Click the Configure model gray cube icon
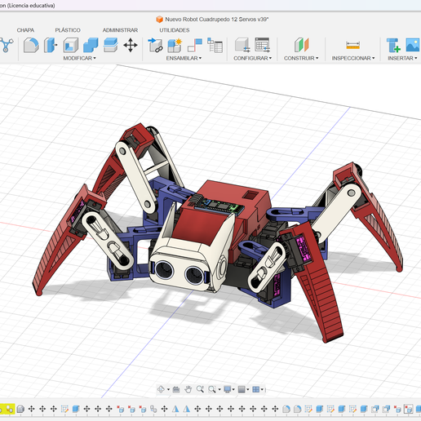Image resolution: width=421 pixels, height=421 pixels. (x=242, y=45)
